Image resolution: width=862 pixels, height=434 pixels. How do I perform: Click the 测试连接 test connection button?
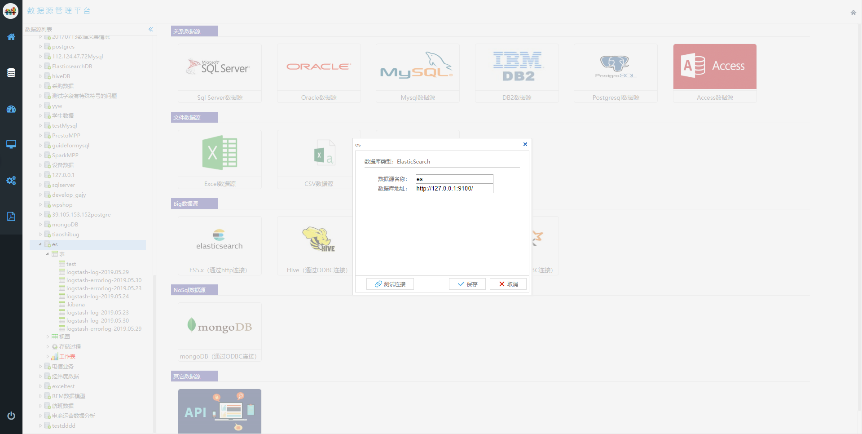pos(390,284)
